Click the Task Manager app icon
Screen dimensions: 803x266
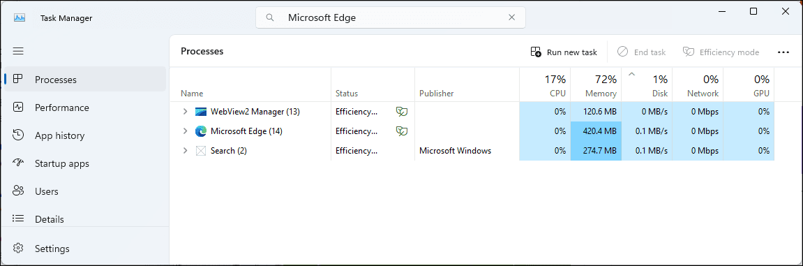click(x=20, y=17)
